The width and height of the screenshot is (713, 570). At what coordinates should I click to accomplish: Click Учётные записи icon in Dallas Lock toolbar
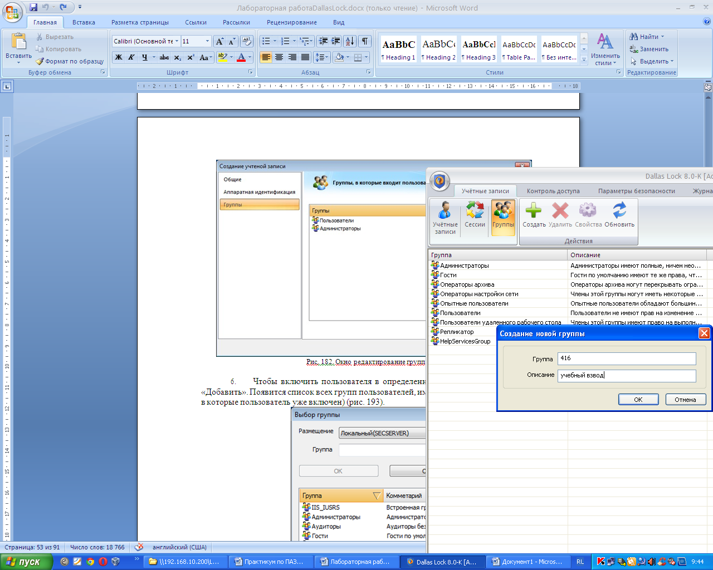click(x=445, y=218)
